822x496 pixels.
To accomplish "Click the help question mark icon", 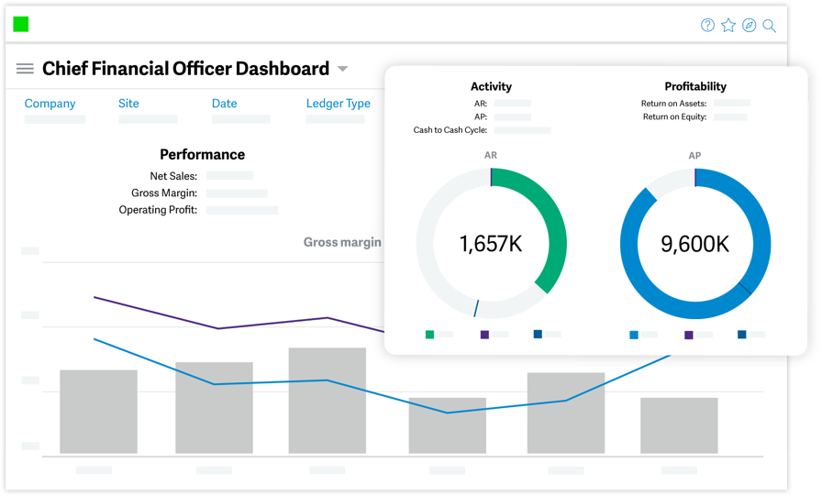I will (x=707, y=25).
